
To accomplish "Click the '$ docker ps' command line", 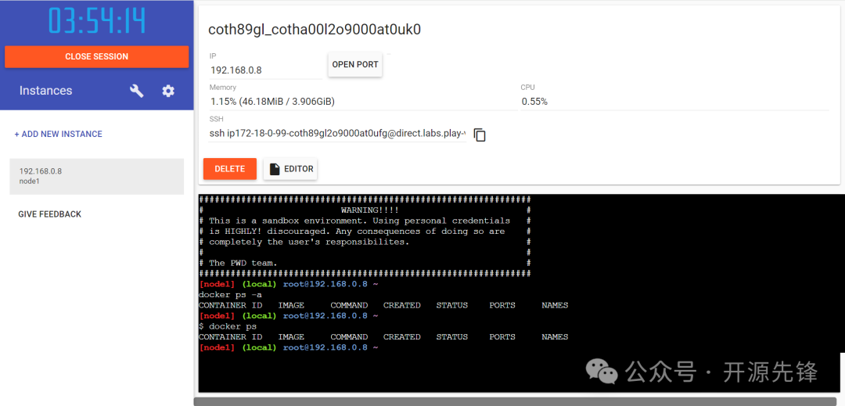I will point(228,326).
